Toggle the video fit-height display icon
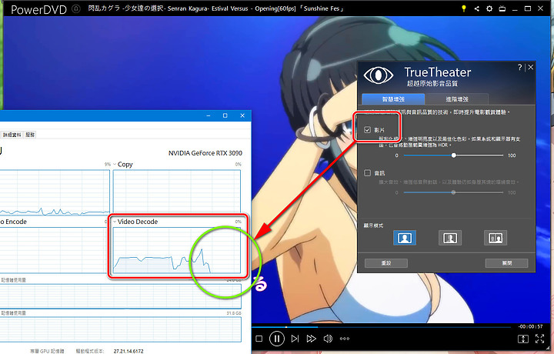554x354 pixels. [523, 339]
